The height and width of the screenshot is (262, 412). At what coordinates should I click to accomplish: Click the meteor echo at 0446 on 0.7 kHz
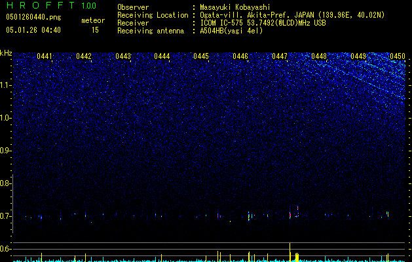(249, 216)
